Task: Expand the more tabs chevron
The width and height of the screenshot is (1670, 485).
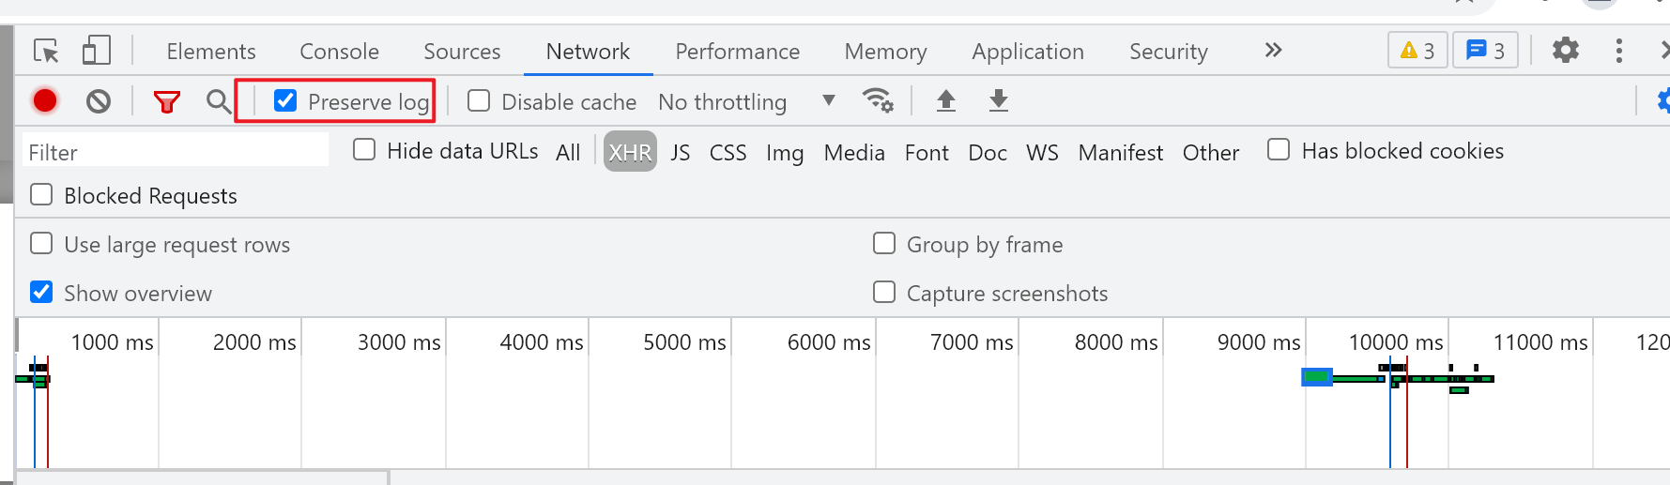Action: point(1273,51)
